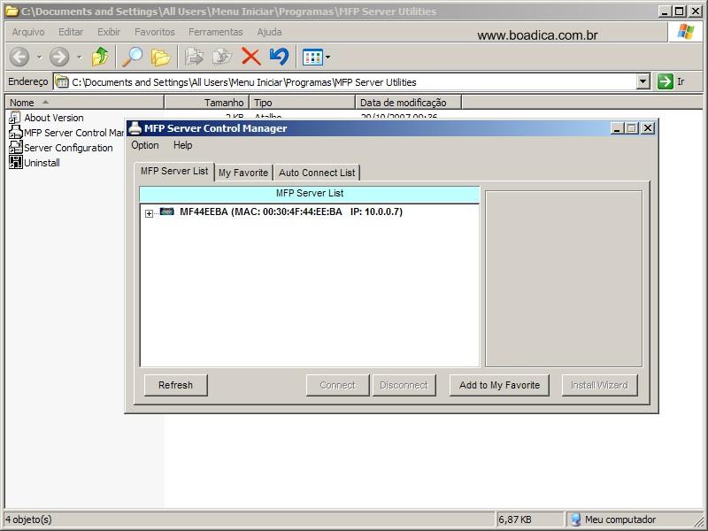The width and height of the screenshot is (708, 531).
Task: Open the Search magnifier tool
Action: click(133, 57)
